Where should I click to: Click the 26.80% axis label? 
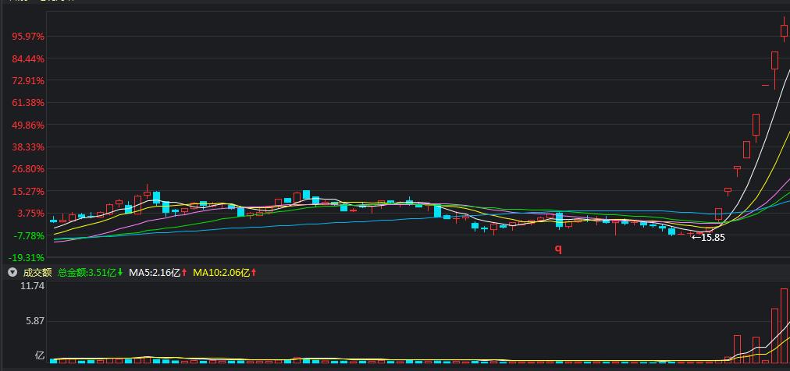(x=27, y=169)
